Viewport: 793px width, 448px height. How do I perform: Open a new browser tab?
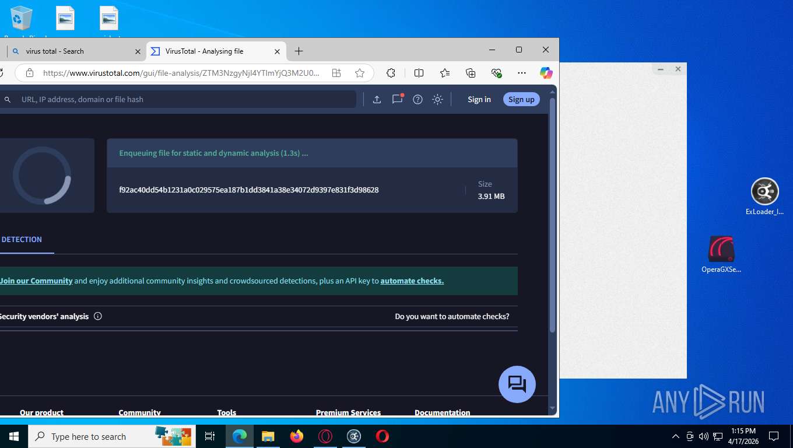click(x=299, y=51)
